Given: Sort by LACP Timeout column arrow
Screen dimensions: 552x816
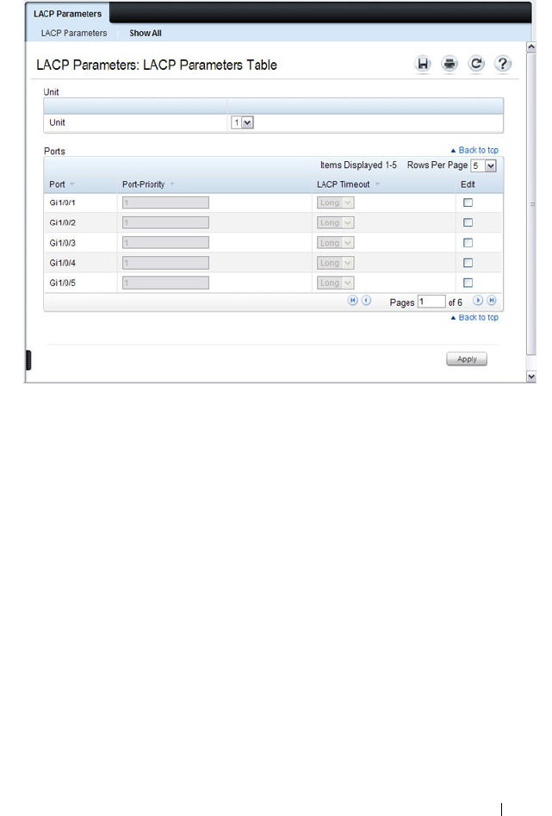Looking at the screenshot, I should point(378,184).
